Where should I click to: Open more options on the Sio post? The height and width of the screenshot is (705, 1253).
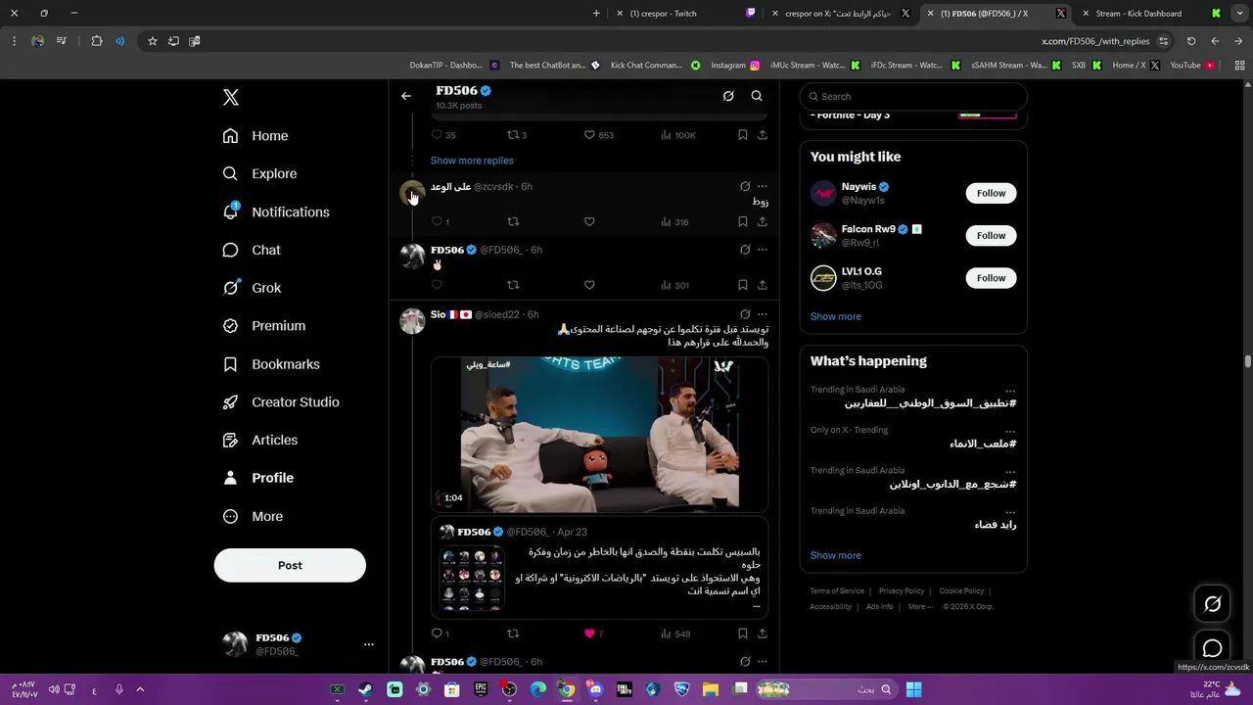pos(763,314)
